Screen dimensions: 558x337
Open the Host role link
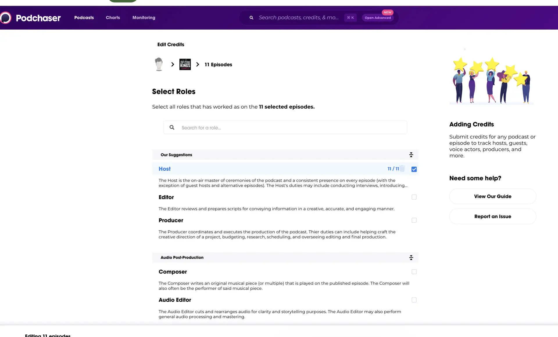(x=164, y=169)
